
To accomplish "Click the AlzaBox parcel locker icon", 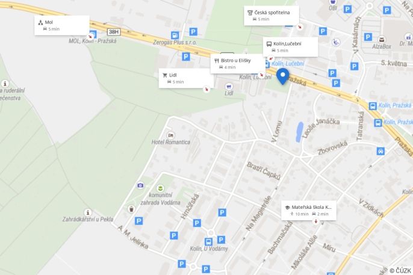I will point(381,40).
